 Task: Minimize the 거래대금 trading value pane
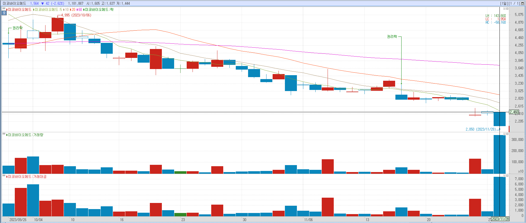[x=505, y=176]
